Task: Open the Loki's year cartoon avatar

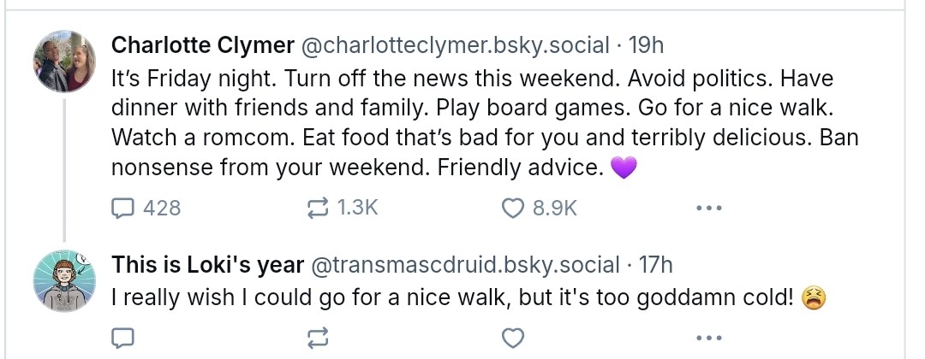Action: point(65,283)
